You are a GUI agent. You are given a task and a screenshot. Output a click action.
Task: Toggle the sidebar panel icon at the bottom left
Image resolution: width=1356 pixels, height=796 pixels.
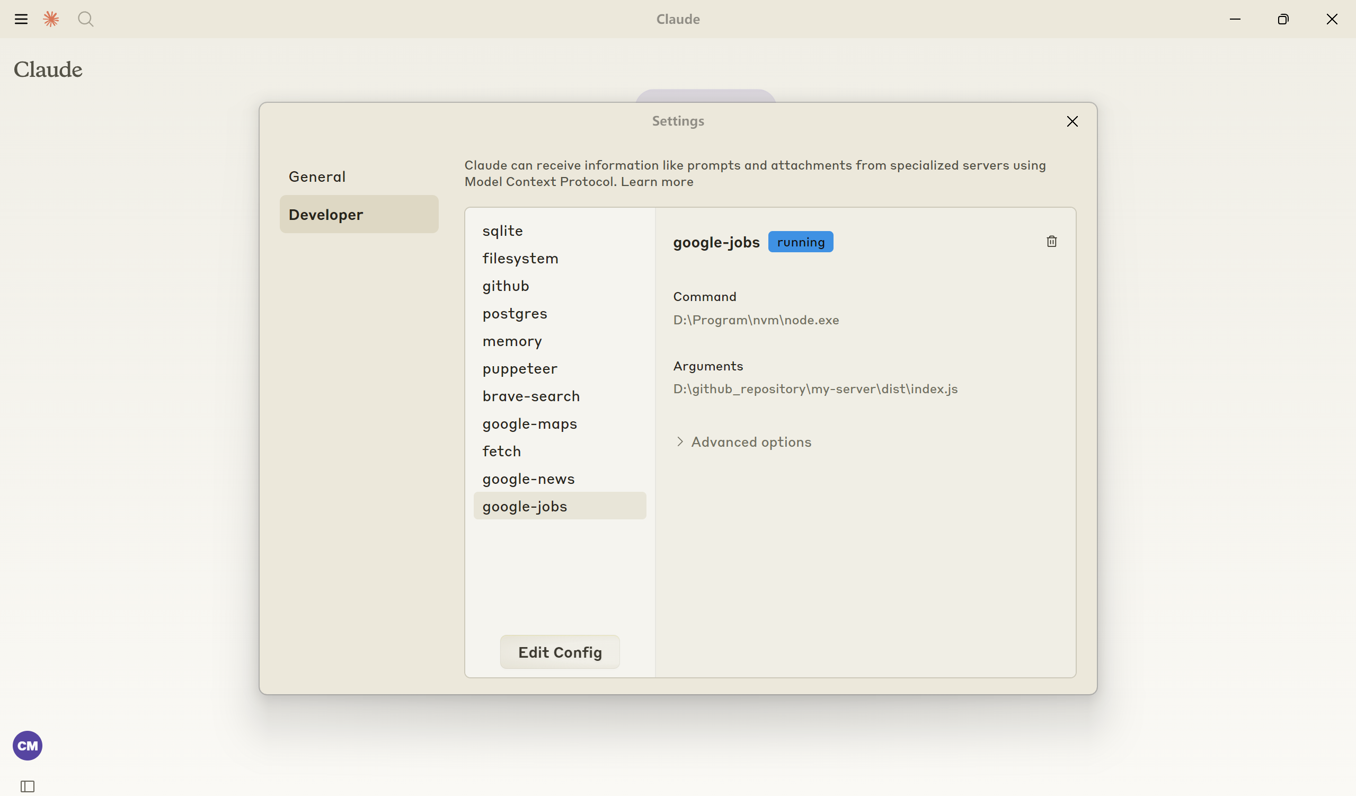point(28,786)
